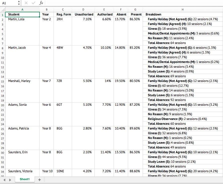Select the 'Student' header cell

pyautogui.click(x=22, y=14)
